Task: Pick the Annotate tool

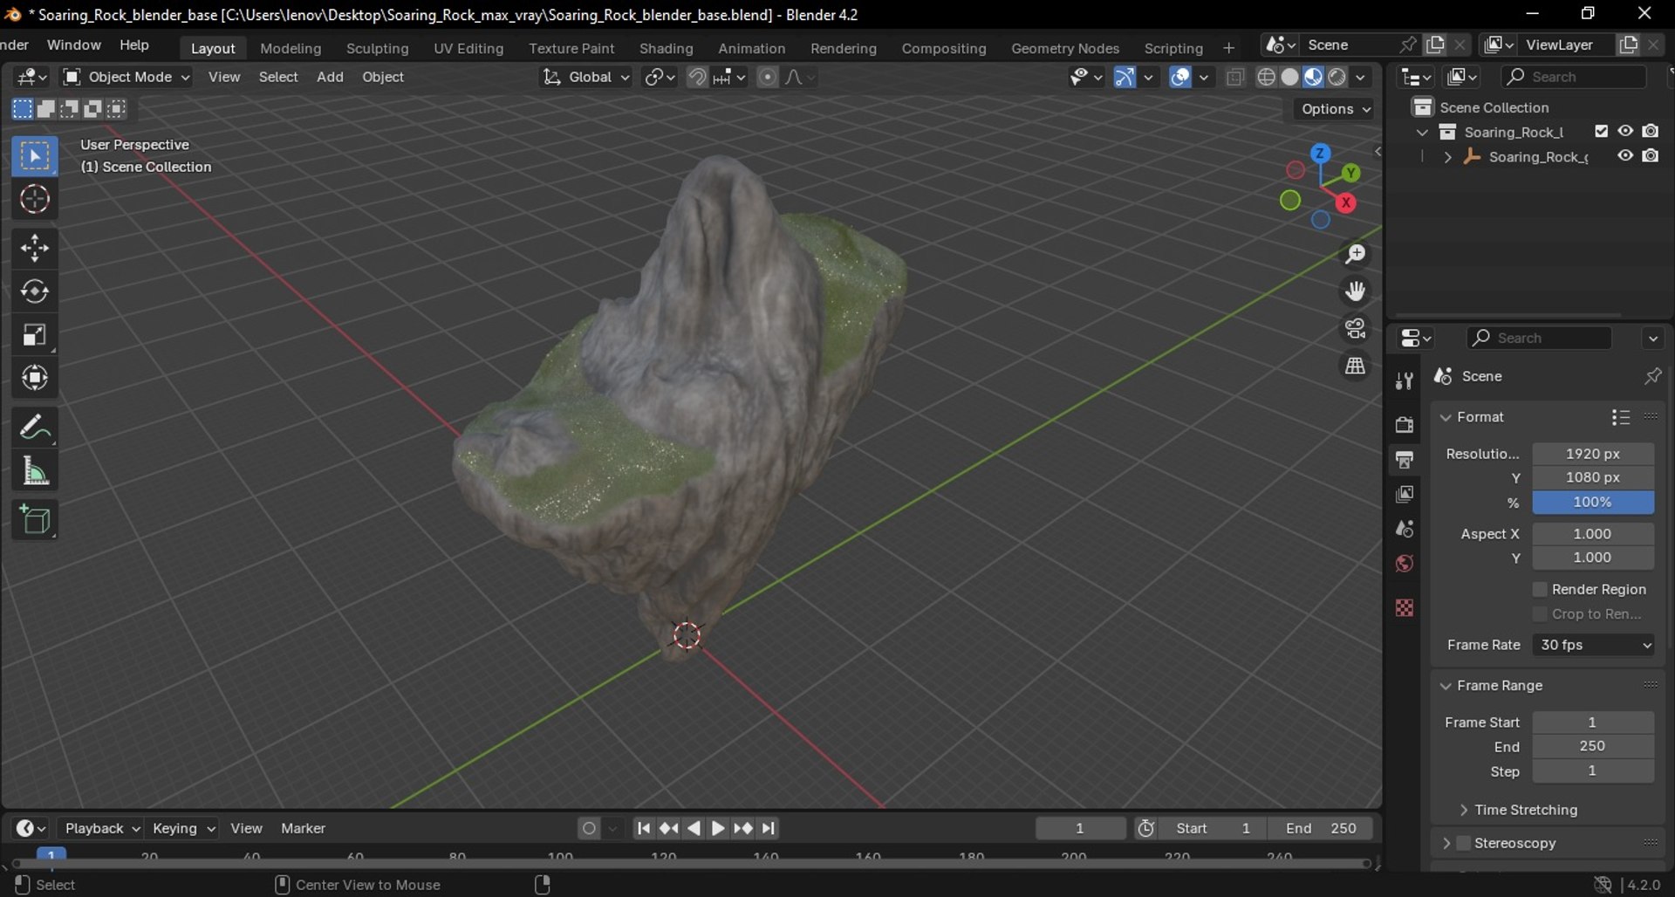Action: [35, 428]
